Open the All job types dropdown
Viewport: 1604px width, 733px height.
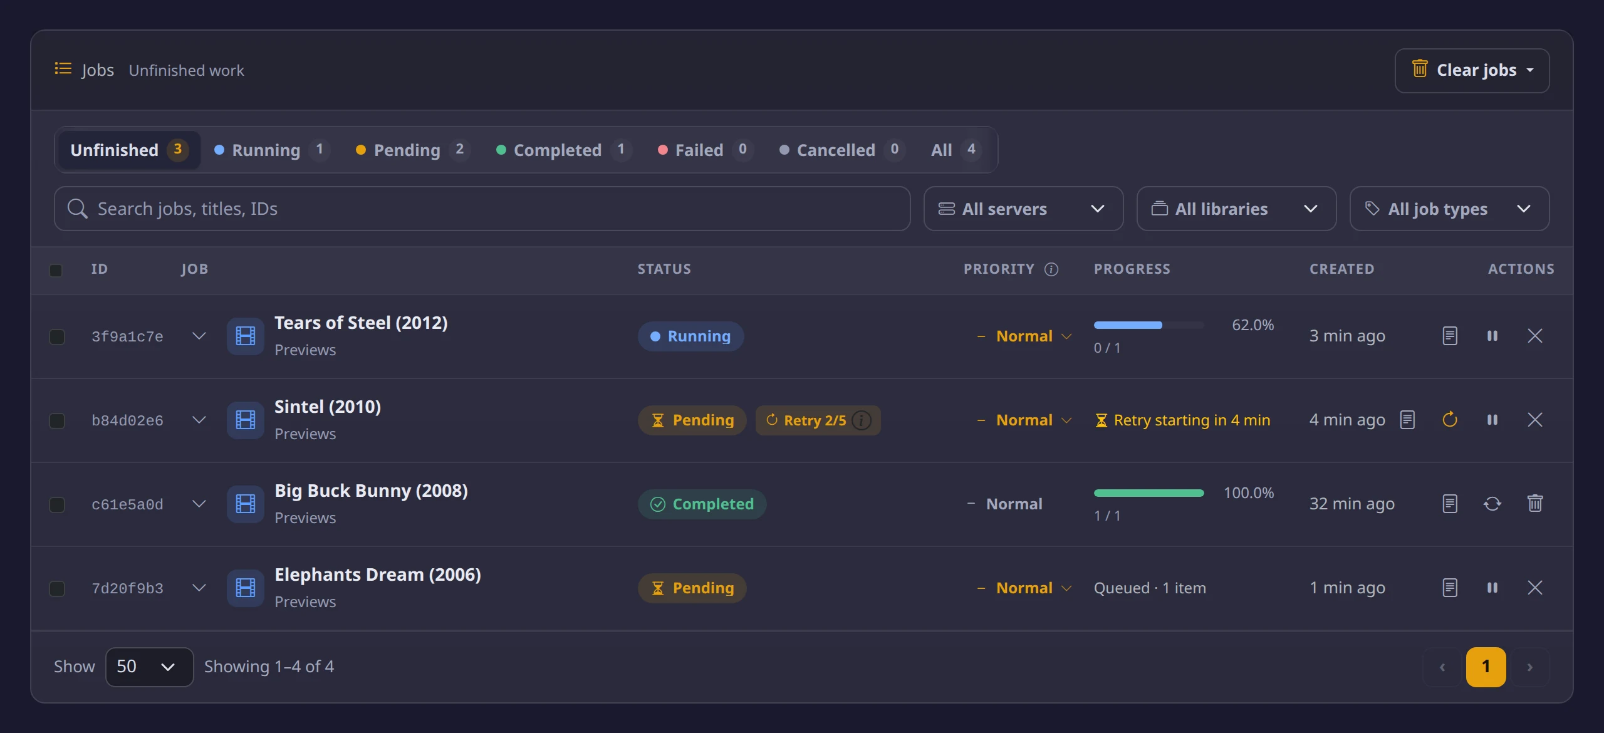point(1449,209)
